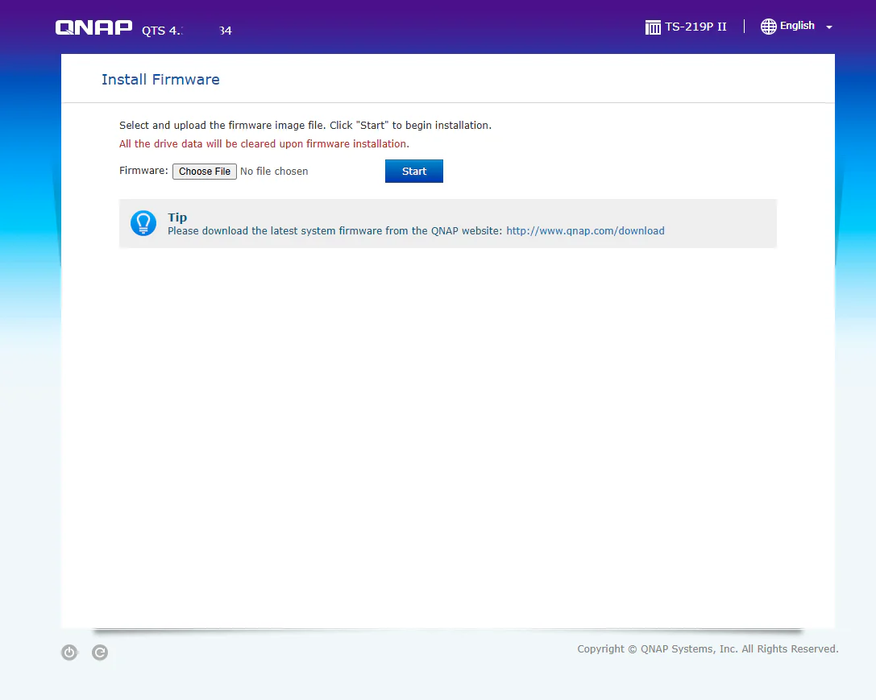Click the red drive data warning text
Viewport: 876px width, 700px height.
pos(264,143)
